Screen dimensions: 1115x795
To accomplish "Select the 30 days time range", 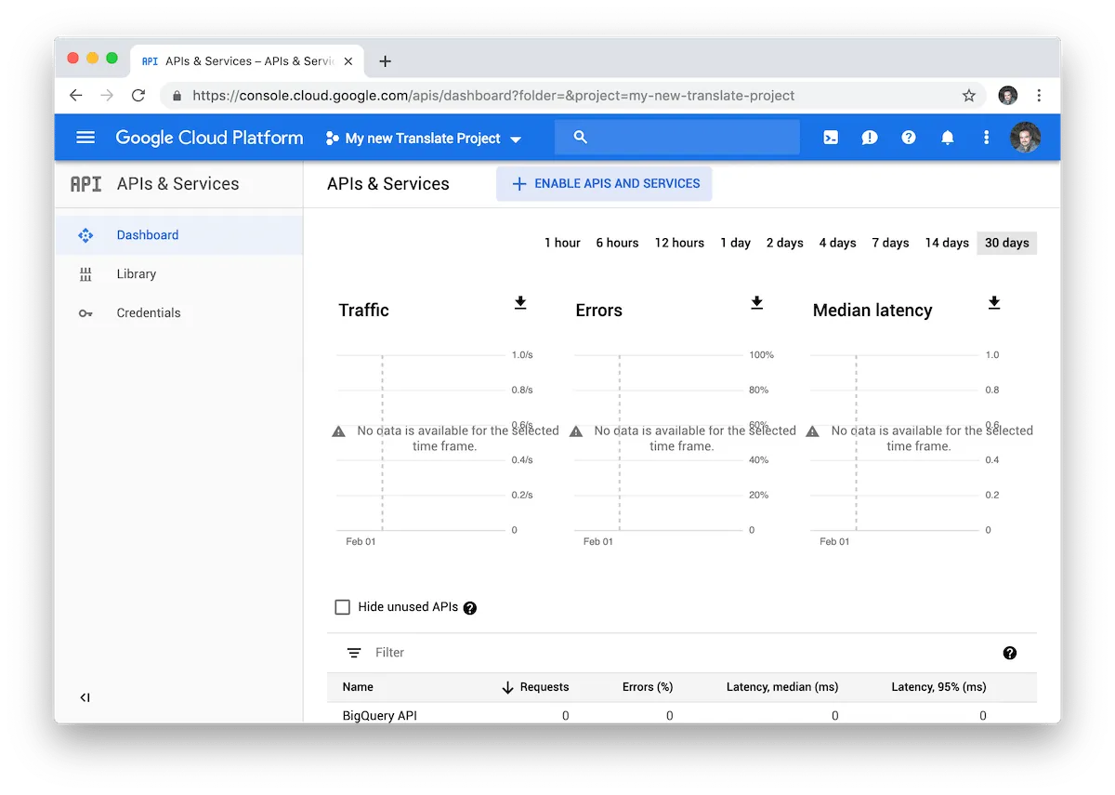I will point(1007,243).
